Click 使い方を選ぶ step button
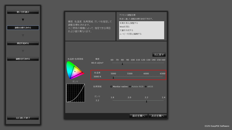 point(23,12)
